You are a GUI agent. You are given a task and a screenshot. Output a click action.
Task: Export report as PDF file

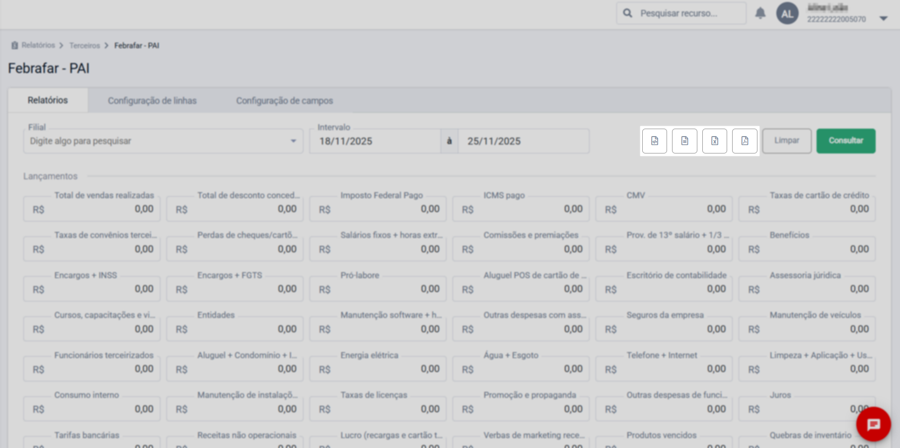pos(745,141)
